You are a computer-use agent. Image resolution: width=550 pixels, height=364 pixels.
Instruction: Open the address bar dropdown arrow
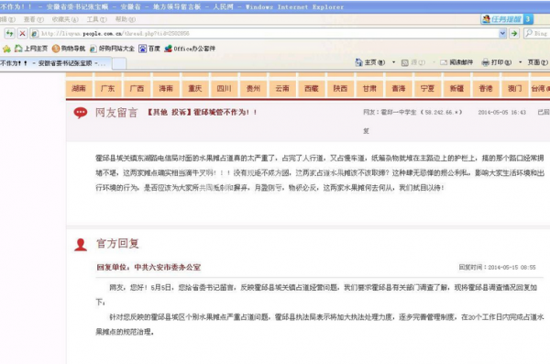point(502,33)
